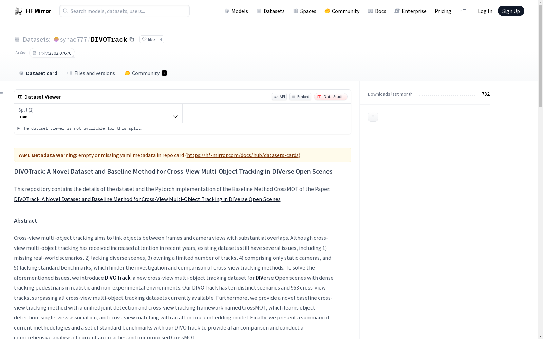Image resolution: width=543 pixels, height=339 pixels.
Task: Open the Community tab with 2 discussions
Action: click(146, 73)
